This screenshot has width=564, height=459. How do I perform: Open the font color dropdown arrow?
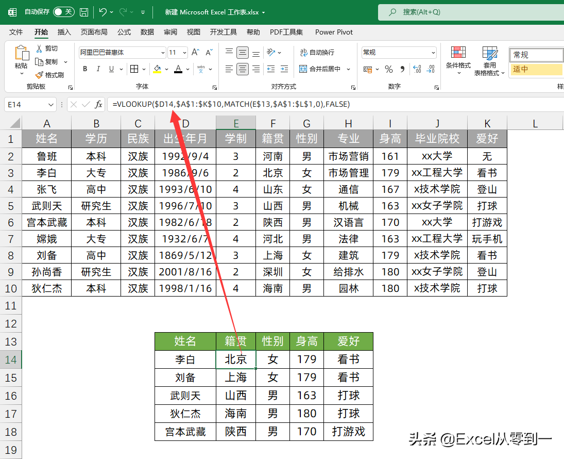pyautogui.click(x=188, y=69)
